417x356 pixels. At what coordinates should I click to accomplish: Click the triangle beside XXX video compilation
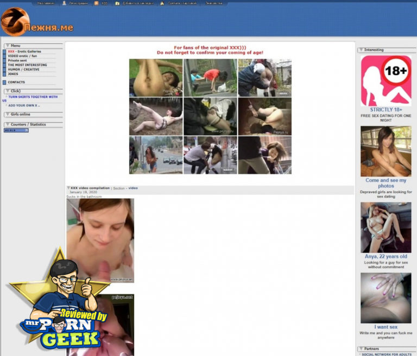coord(68,188)
